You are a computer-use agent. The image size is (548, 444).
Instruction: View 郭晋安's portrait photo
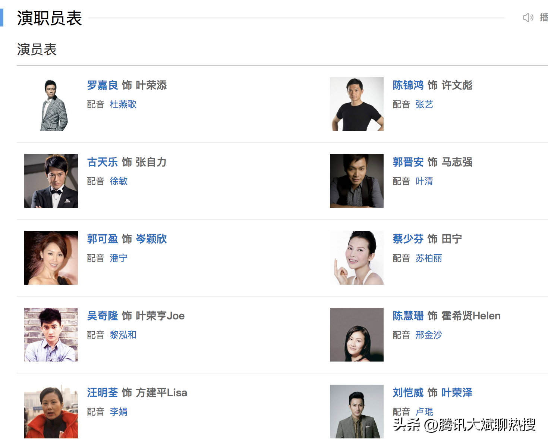[x=356, y=181]
